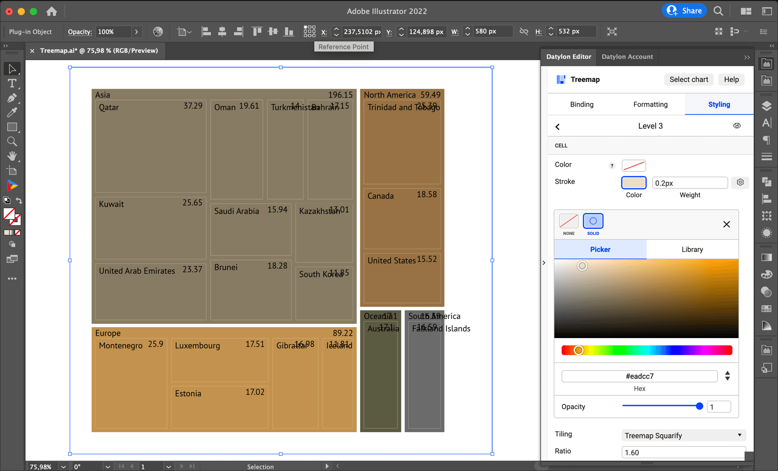
Task: Select the Pen tool
Action: tap(12, 98)
